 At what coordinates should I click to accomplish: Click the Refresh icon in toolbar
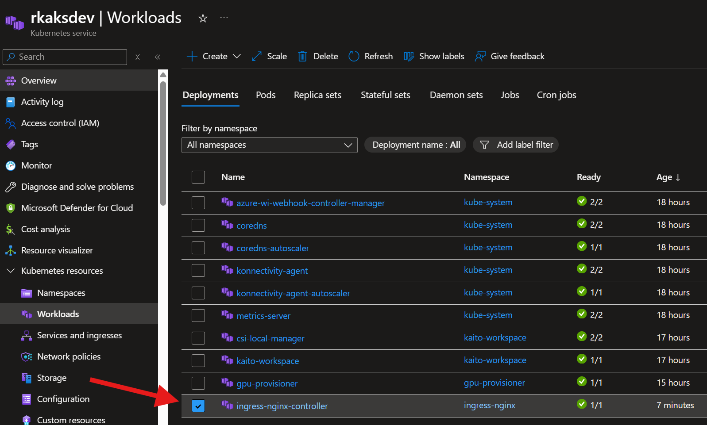click(x=354, y=56)
